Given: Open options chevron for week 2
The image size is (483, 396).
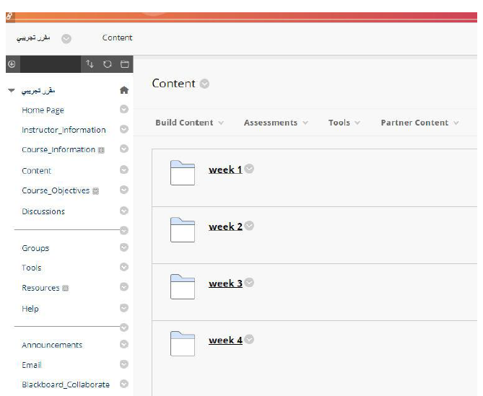Looking at the screenshot, I should [x=249, y=226].
